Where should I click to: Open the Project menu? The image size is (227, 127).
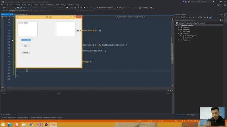tap(18, 5)
